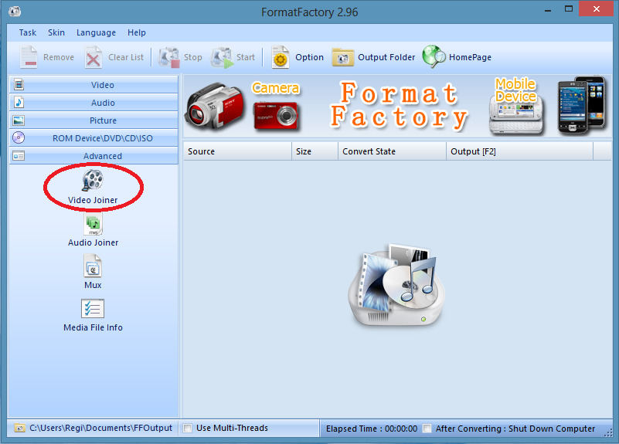Maximize the FormatFactory window
This screenshot has width=619, height=444.
(569, 9)
